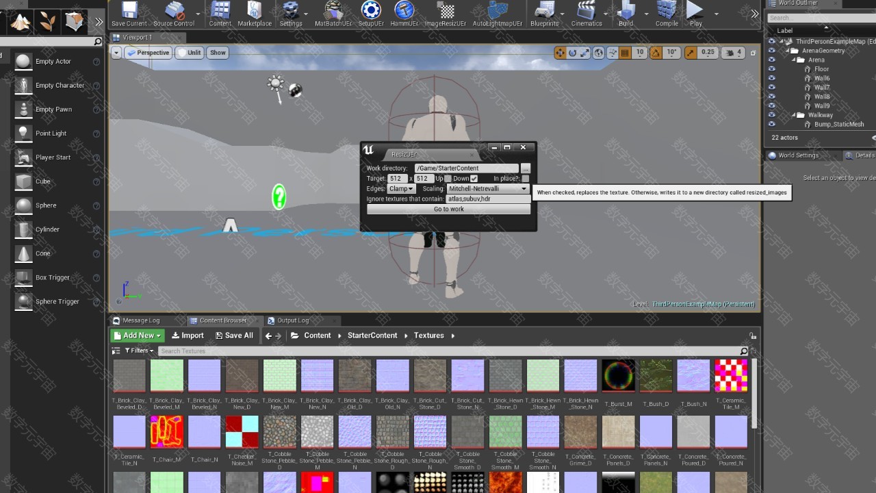Hide the Floor actor via eye icon
The width and height of the screenshot is (876, 493).
coord(772,69)
